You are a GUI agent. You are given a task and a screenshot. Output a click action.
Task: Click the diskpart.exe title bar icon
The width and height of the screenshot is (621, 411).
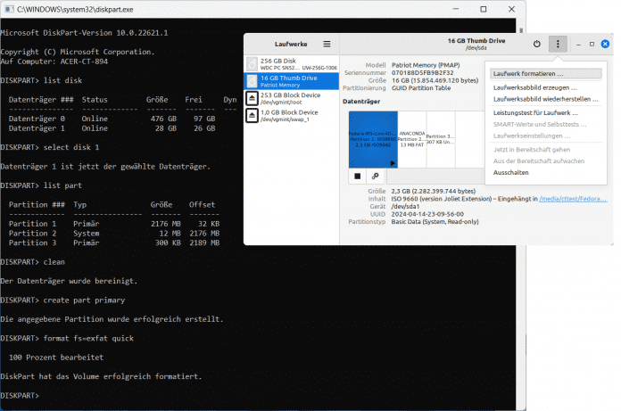8,8
